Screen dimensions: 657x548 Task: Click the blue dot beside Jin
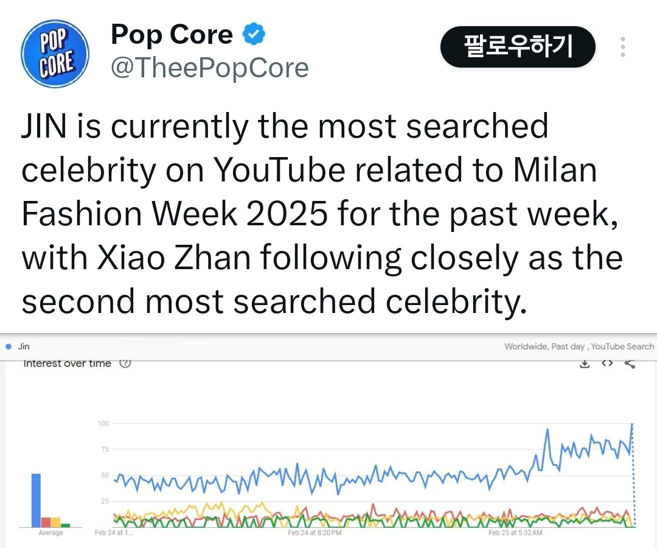coord(8,346)
